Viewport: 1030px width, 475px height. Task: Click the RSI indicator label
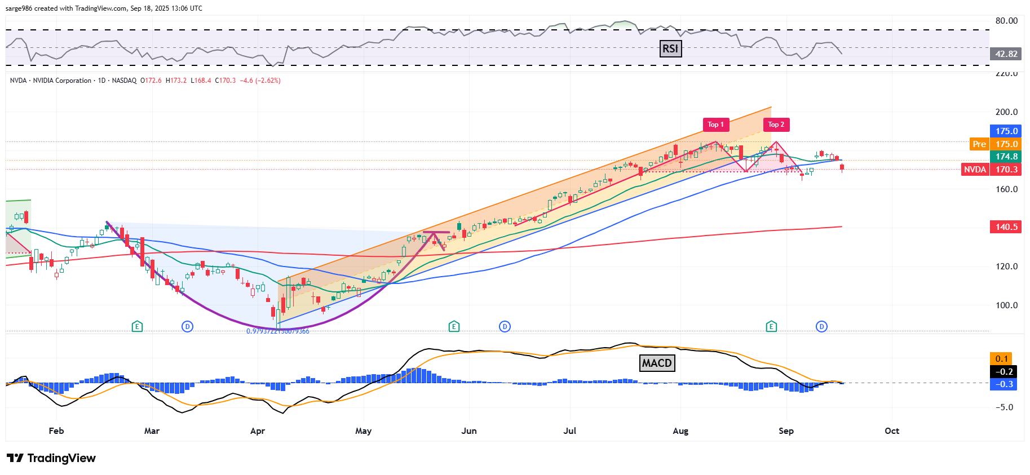[670, 49]
